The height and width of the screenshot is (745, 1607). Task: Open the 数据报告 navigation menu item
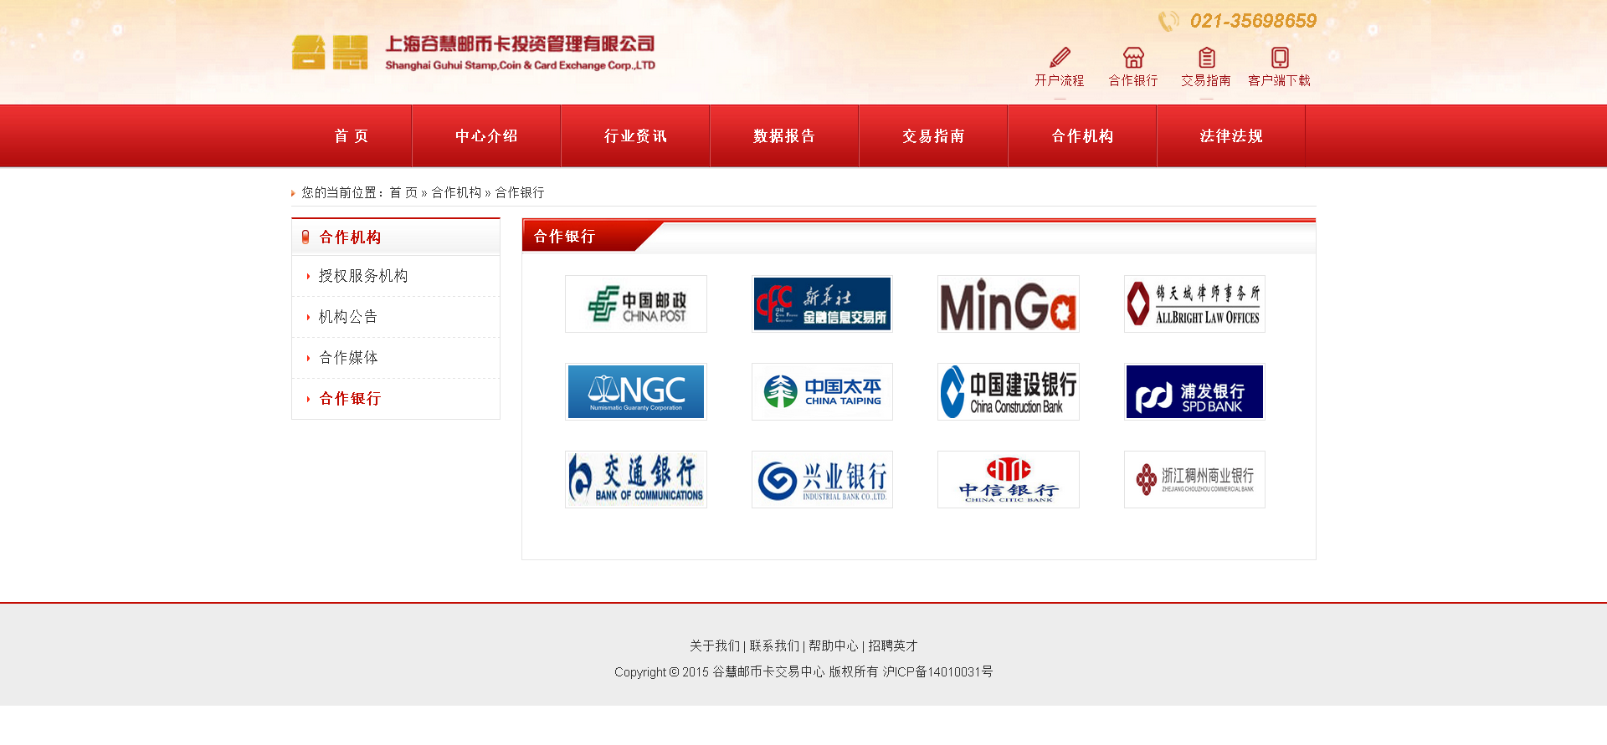[x=784, y=136]
